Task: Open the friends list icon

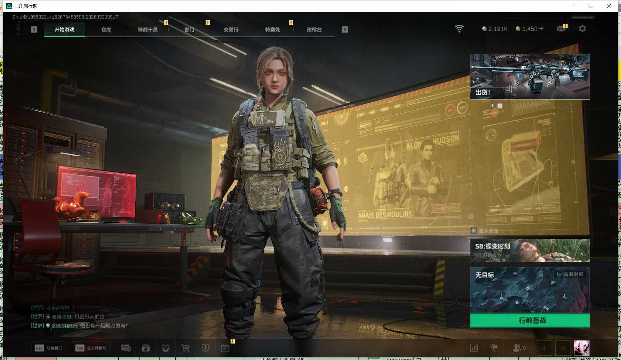Action: (517, 348)
